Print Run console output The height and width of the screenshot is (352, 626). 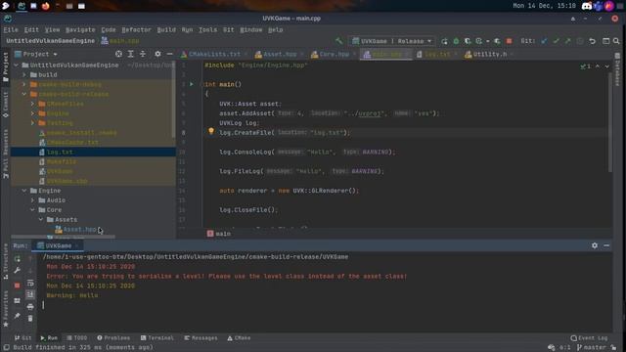(30, 306)
